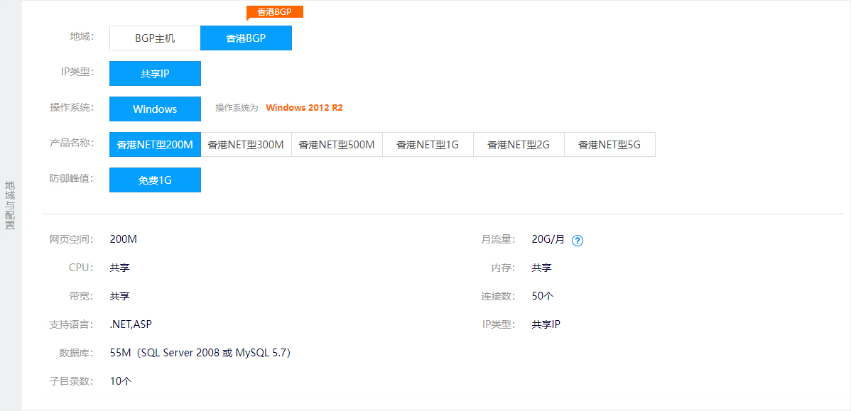This screenshot has width=851, height=411.
Task: Select product 香港NET型200M
Action: pyautogui.click(x=156, y=144)
